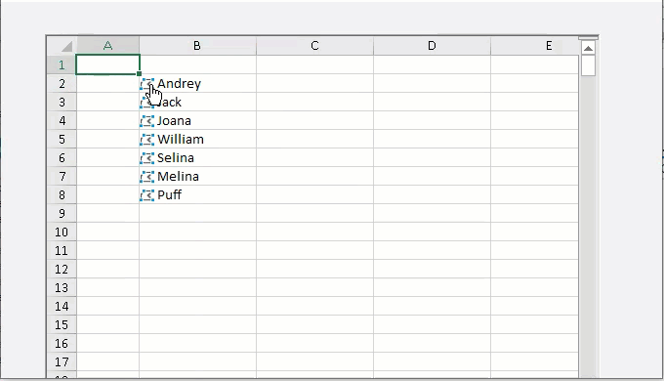Image resolution: width=664 pixels, height=381 pixels.
Task: Click the picture icon beside Selina
Action: [146, 158]
